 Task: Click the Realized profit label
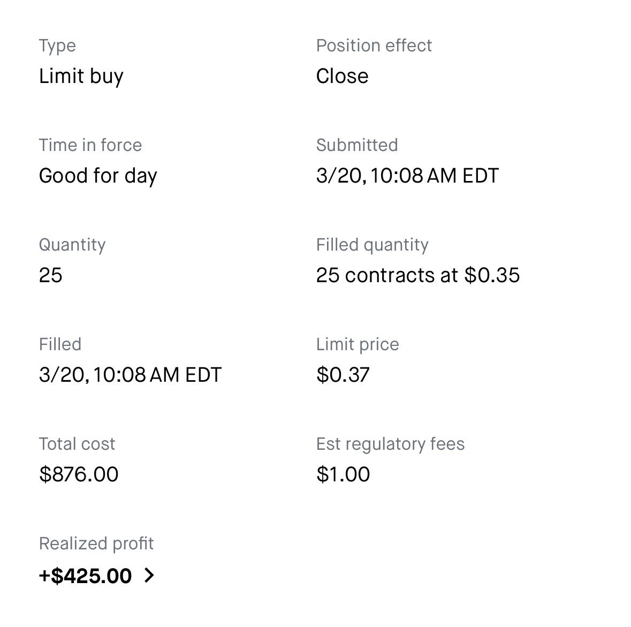pos(96,543)
